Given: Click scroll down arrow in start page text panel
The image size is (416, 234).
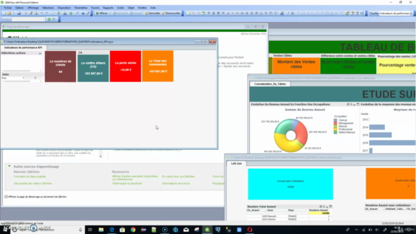Looking at the screenshot, I should [x=101, y=157].
